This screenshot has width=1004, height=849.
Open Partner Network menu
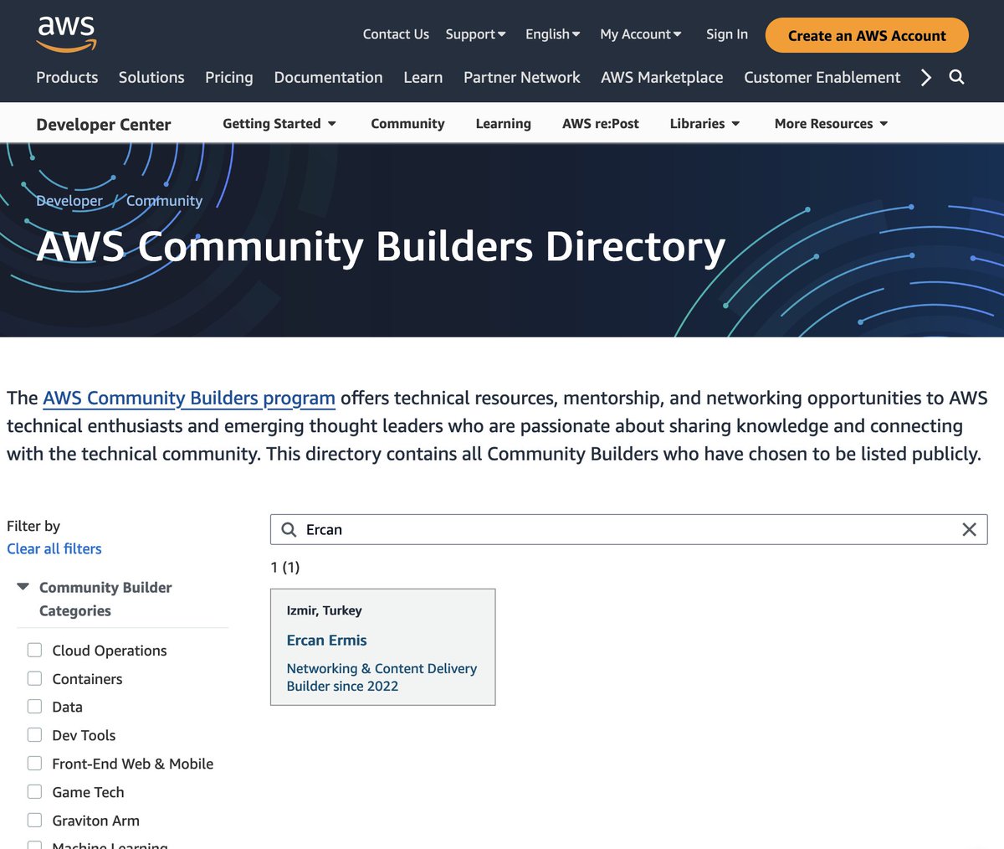click(521, 77)
